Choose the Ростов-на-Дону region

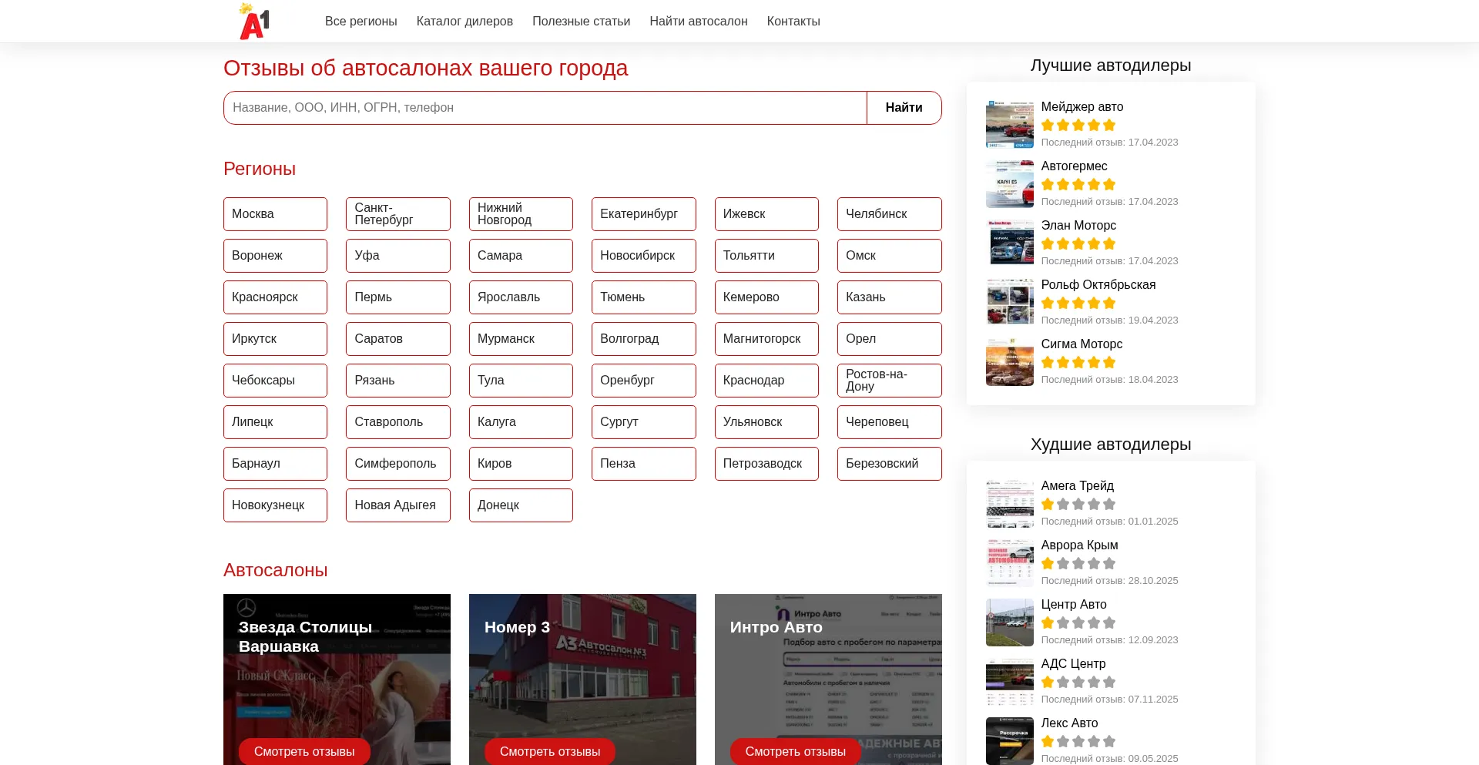click(889, 381)
